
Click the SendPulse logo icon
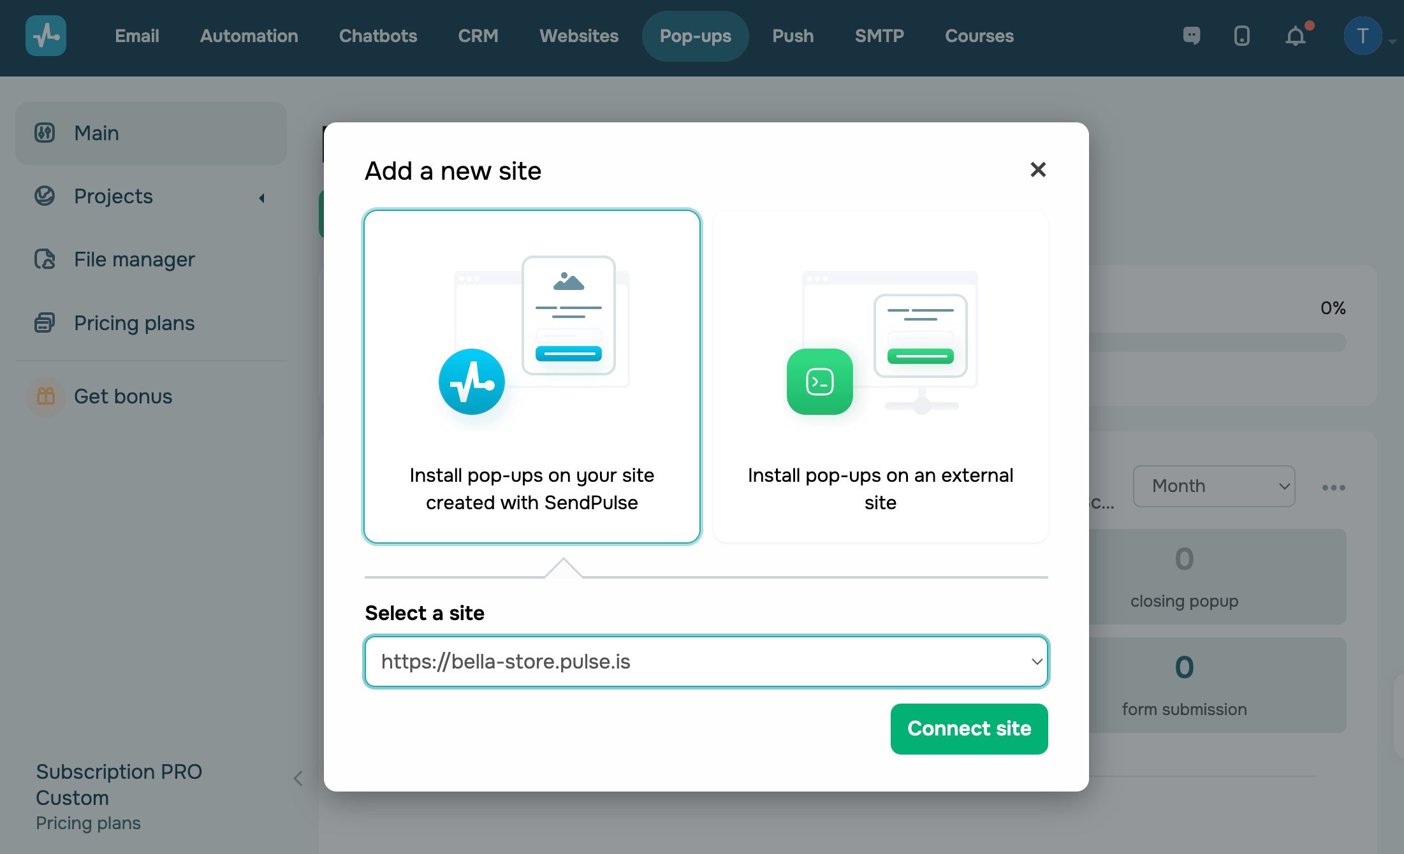45,36
